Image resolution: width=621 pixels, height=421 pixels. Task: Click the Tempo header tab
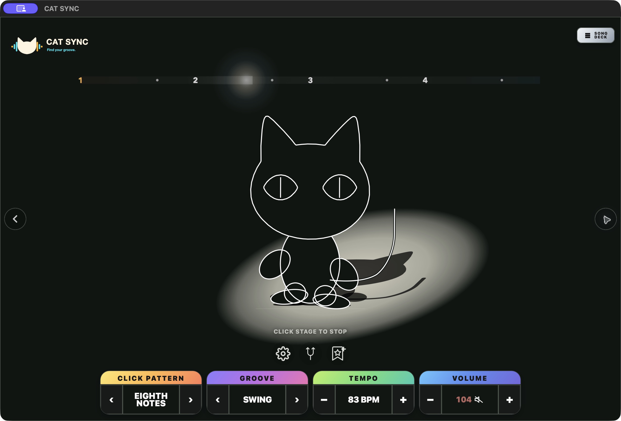[x=364, y=378]
